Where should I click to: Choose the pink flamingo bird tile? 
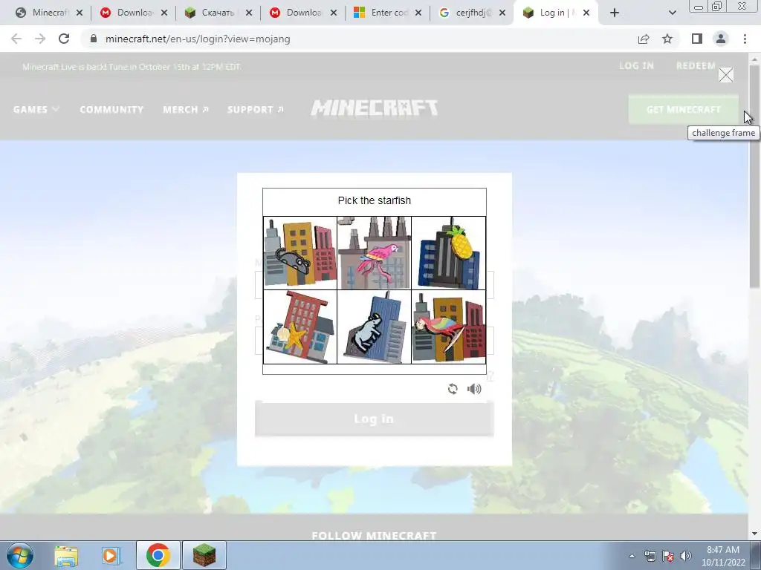point(375,253)
